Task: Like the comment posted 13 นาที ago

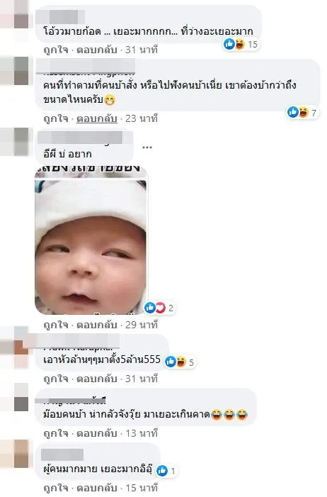Action: pos(56,433)
